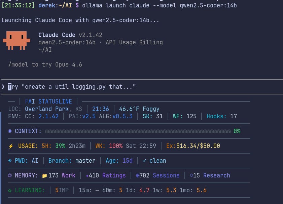Click '702 Sessions' memory count
This screenshot has width=283, height=204.
click(160, 175)
